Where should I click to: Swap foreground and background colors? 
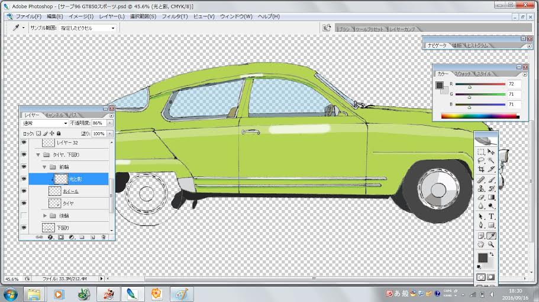point(492,254)
